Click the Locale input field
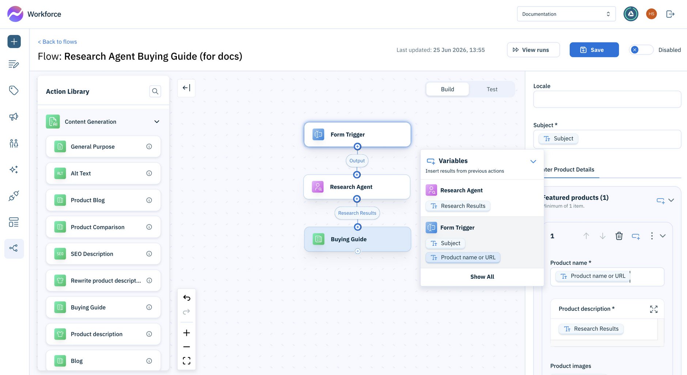Viewport: 687px width, 375px height. pos(607,99)
